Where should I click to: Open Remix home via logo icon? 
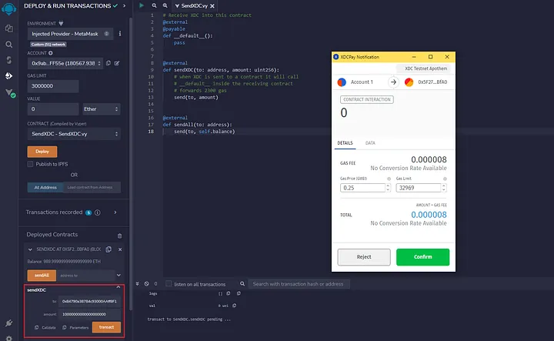click(8, 8)
